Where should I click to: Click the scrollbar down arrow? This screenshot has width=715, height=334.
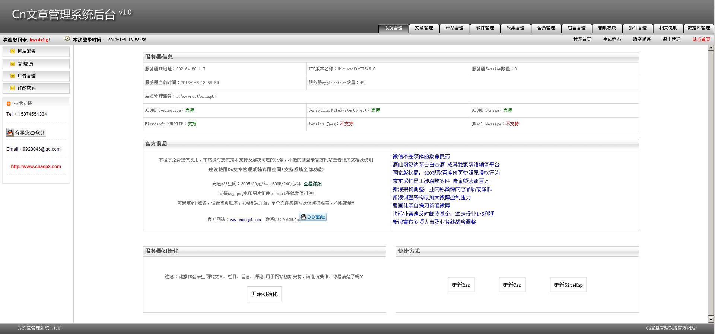pos(711,319)
